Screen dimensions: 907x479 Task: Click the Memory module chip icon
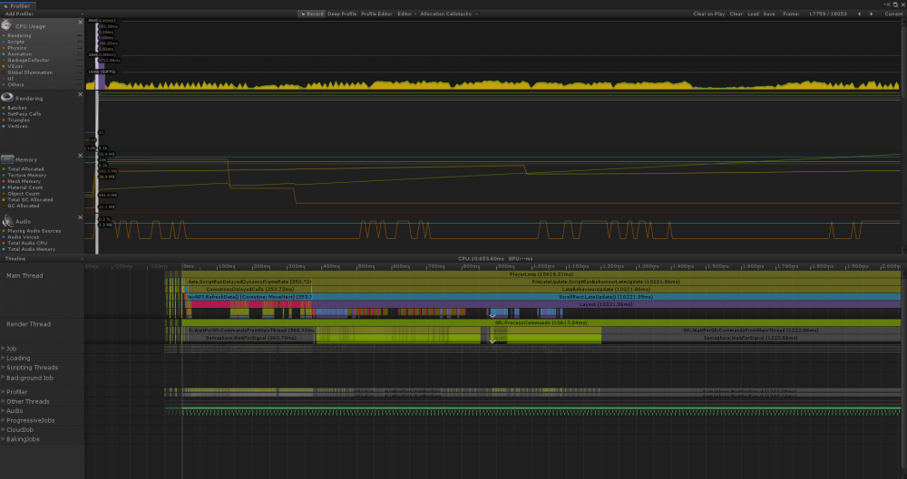(8, 160)
